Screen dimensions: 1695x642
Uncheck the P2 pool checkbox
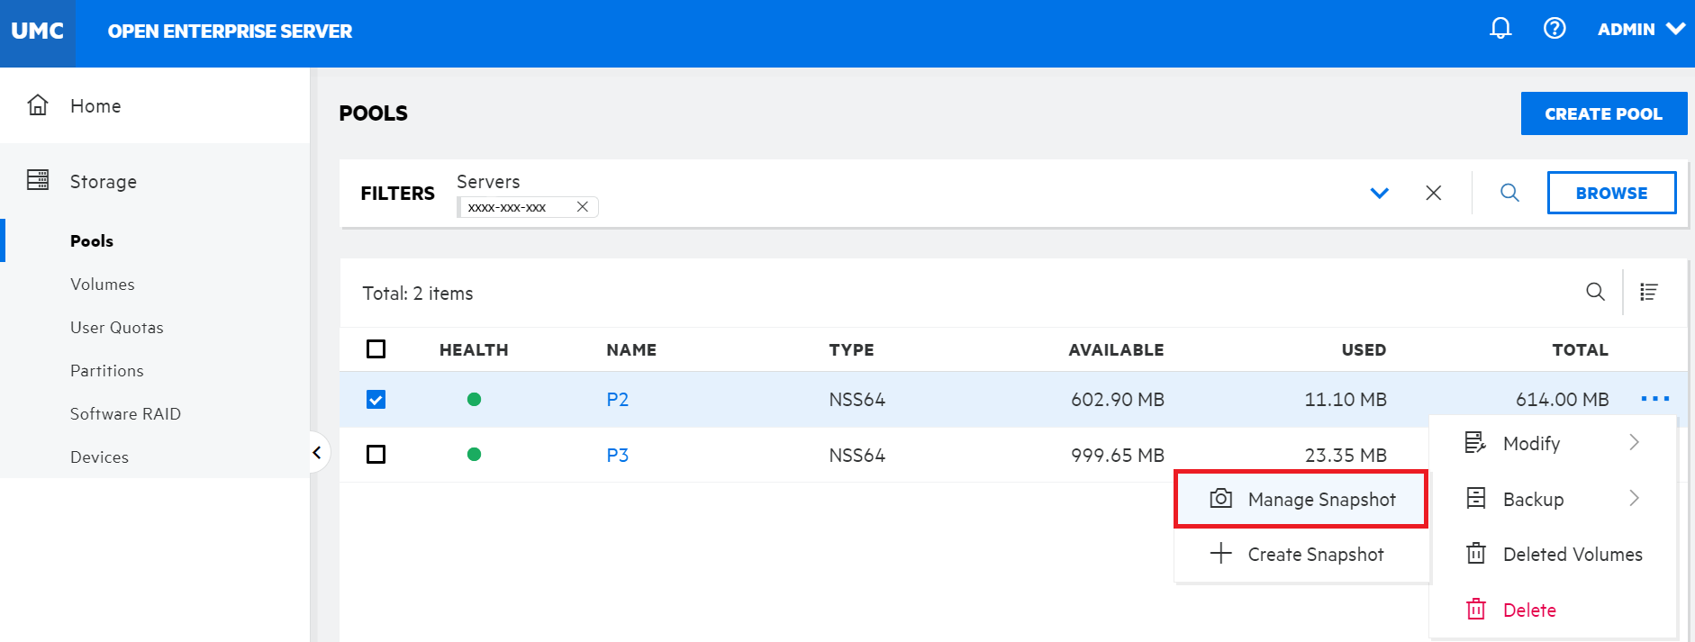tap(376, 399)
